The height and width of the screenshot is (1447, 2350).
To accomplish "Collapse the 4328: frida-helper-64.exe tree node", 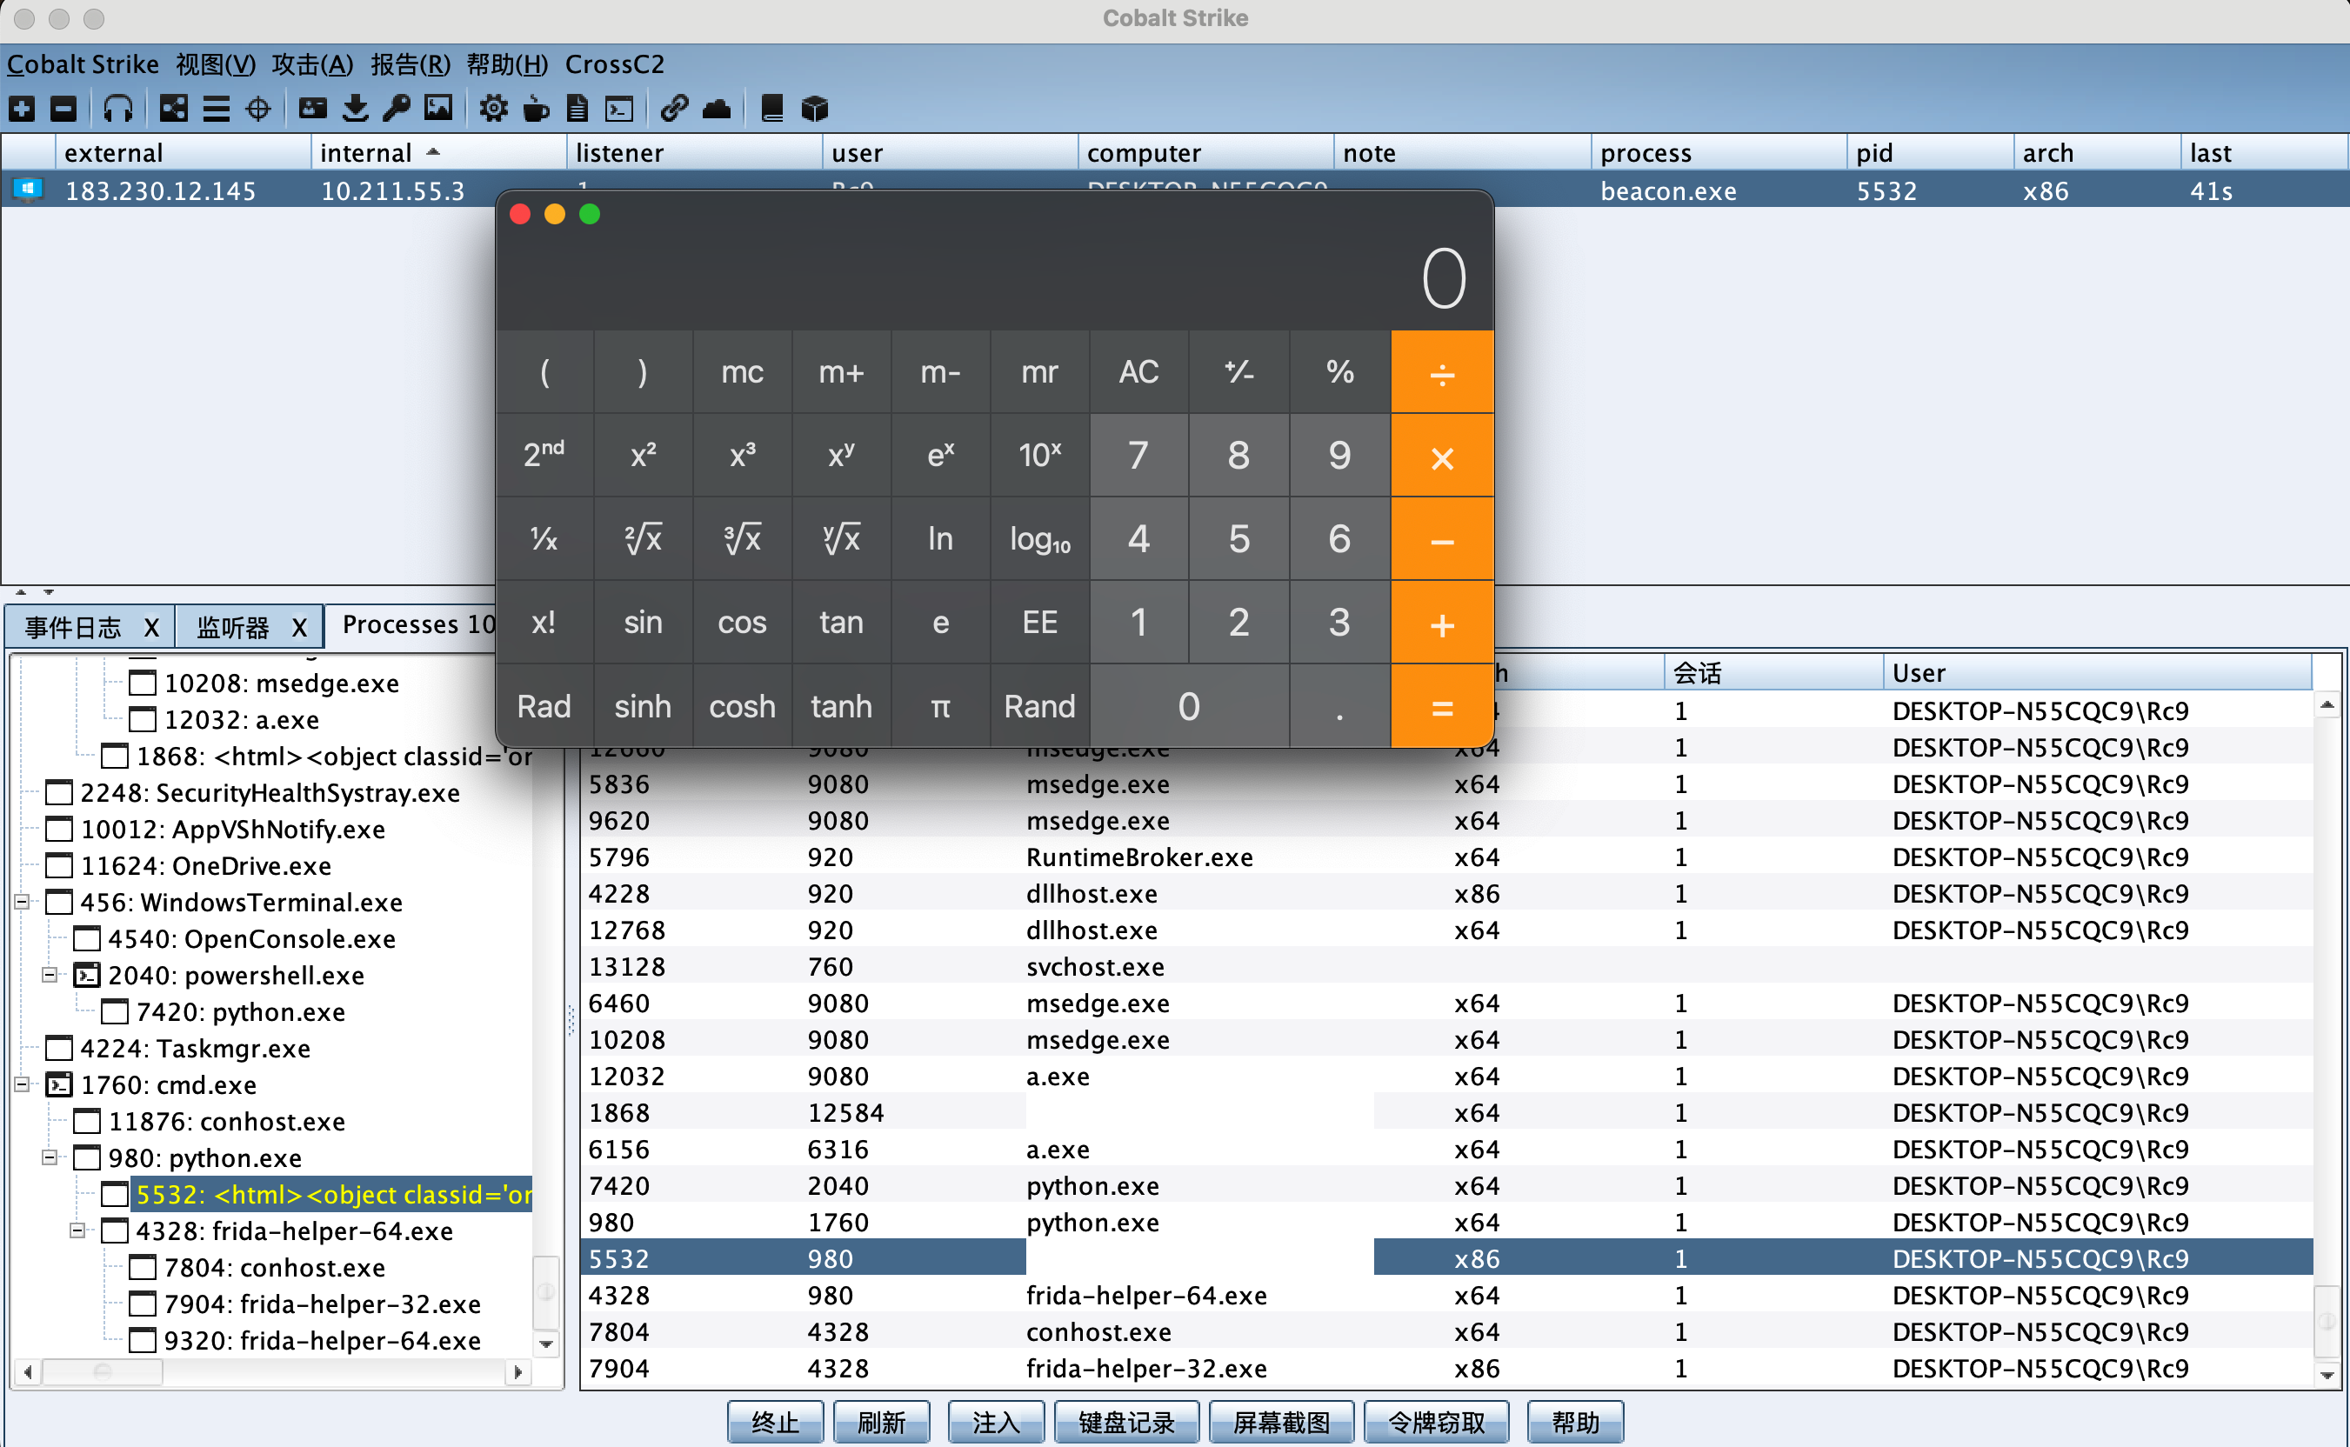I will click(x=77, y=1230).
